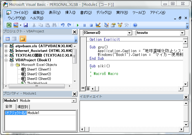Screen dimensions: 192x135
Task: Click the Copy toolbar icon
Action: pyautogui.click(x=41, y=25)
